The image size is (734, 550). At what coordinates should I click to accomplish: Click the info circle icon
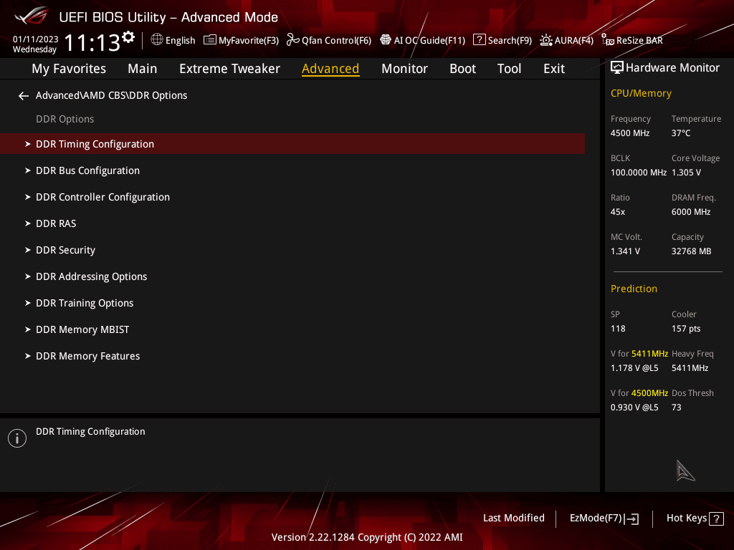[x=17, y=438]
